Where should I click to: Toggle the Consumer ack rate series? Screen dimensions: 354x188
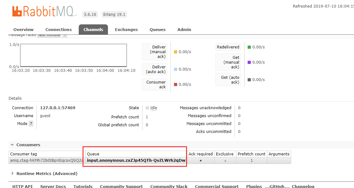click(155, 85)
